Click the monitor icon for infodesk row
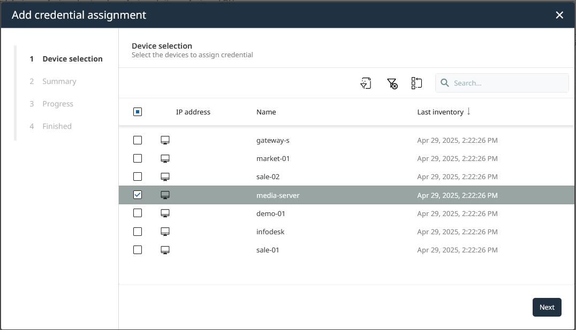576x330 pixels. pos(165,232)
